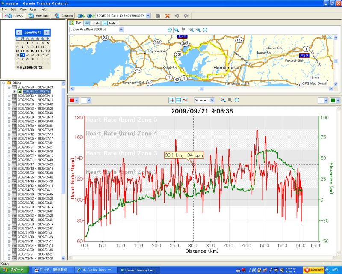Collapse the Biking tree node
Image resolution: width=342 pixels, height=274 pixels.
click(4, 83)
